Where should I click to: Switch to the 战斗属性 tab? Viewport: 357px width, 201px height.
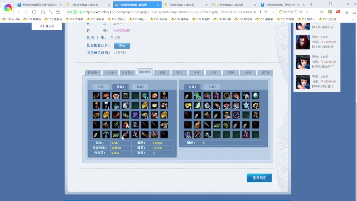(127, 73)
